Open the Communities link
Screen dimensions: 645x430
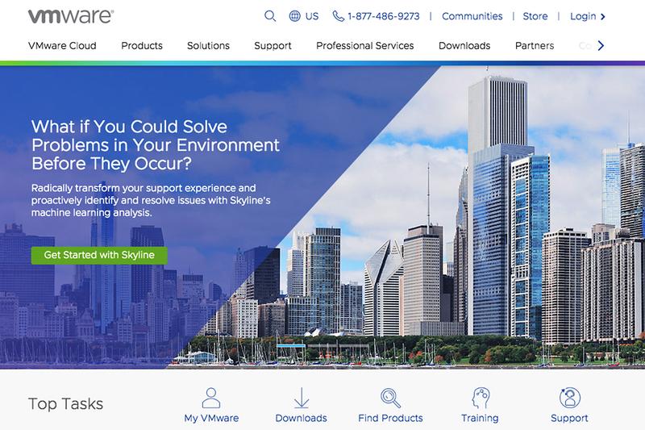(x=472, y=16)
